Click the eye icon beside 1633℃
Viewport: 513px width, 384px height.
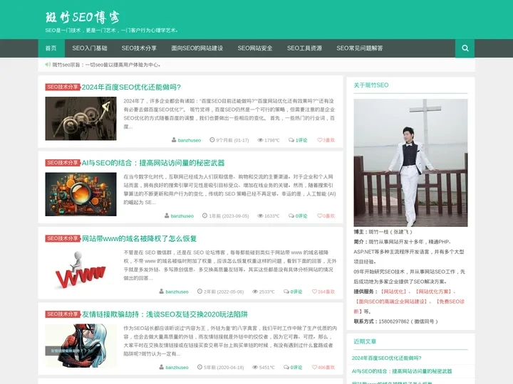point(260,216)
